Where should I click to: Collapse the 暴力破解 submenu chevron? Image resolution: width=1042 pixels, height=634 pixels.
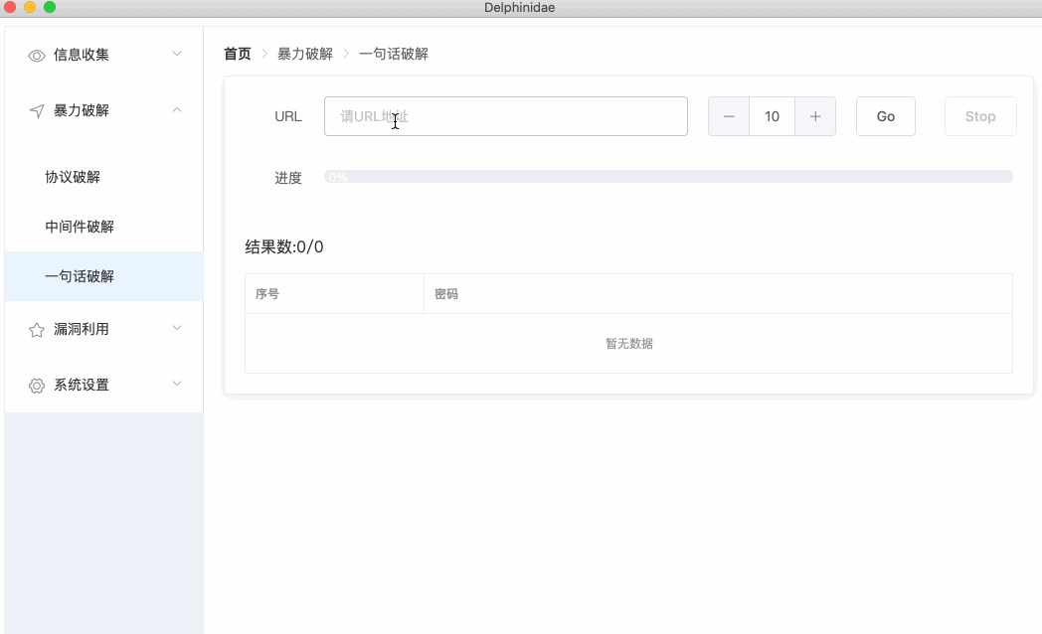(177, 109)
